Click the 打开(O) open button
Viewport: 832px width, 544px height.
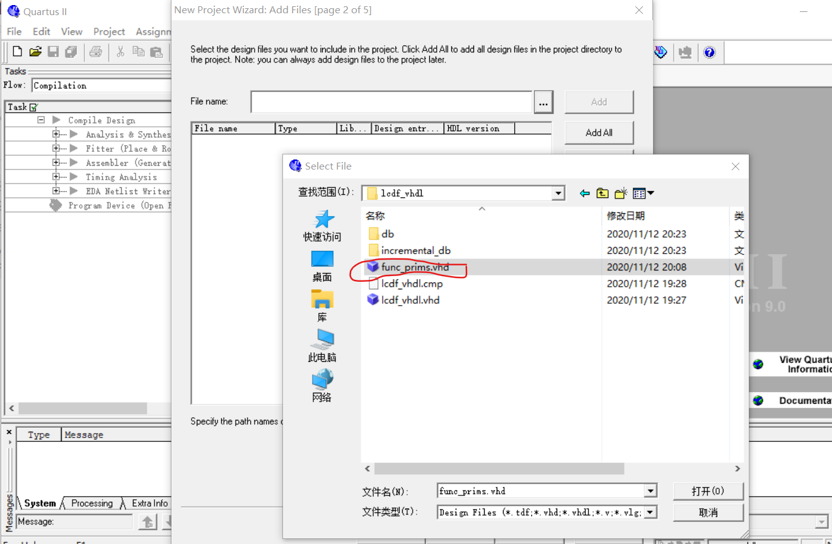pyautogui.click(x=707, y=491)
